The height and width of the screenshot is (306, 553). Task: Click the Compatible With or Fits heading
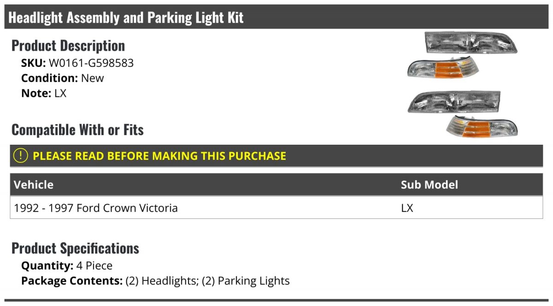[x=77, y=130]
